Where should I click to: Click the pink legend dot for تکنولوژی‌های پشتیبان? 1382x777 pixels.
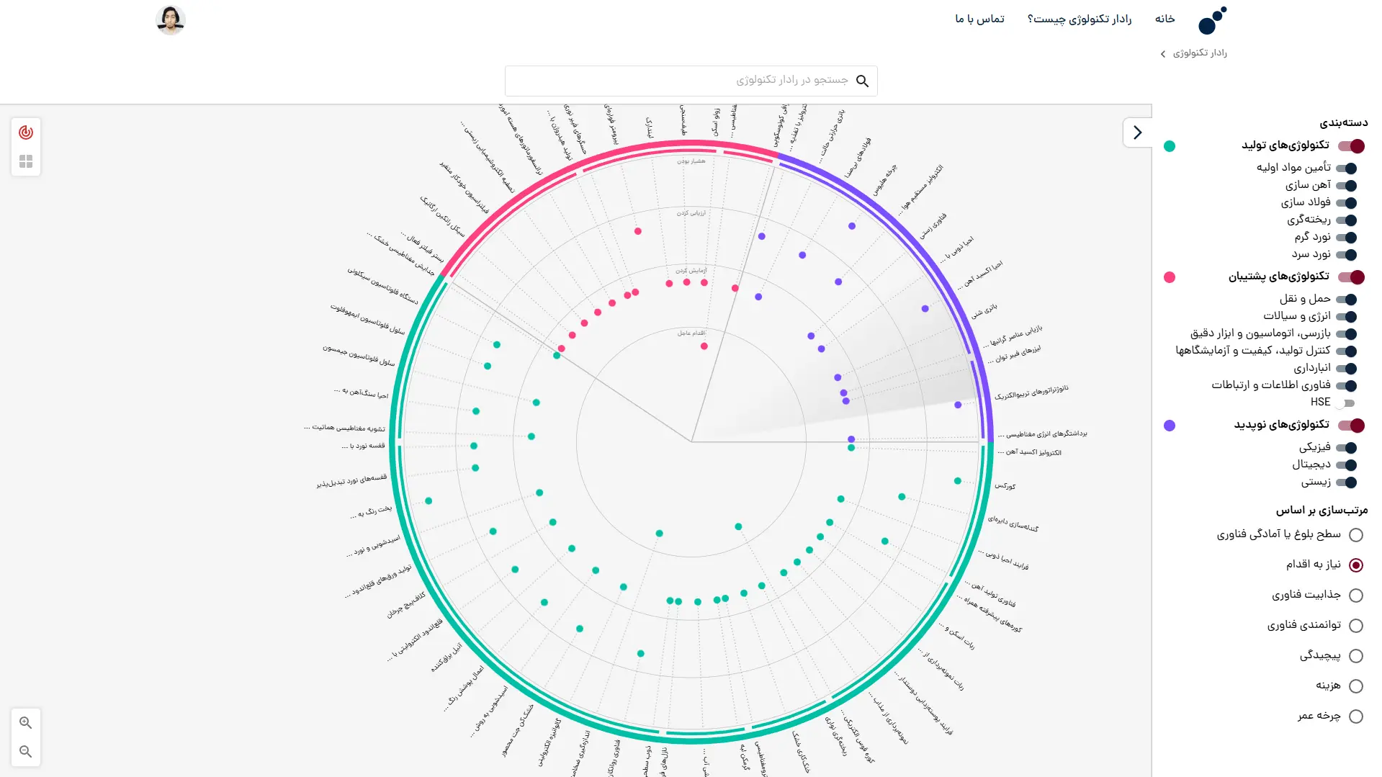[x=1170, y=277]
